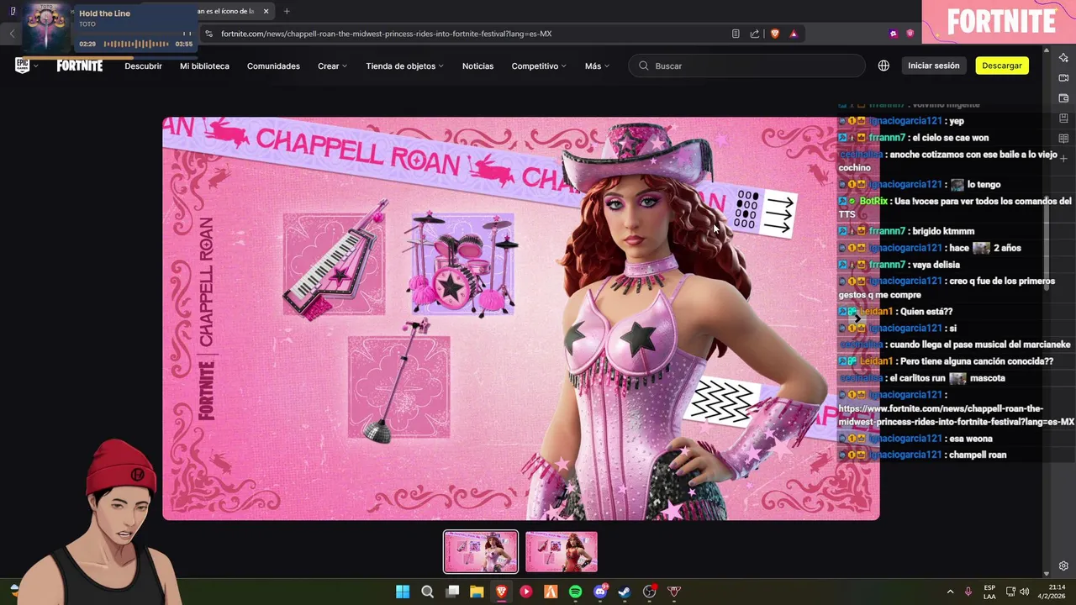The width and height of the screenshot is (1076, 605).
Task: Click the chat link posted by ignaciogarcia121
Action: pyautogui.click(x=956, y=415)
